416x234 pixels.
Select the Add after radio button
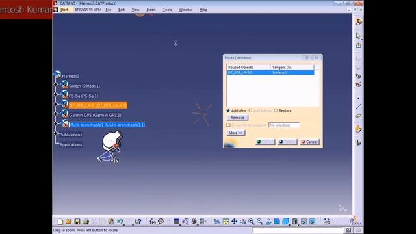point(228,110)
